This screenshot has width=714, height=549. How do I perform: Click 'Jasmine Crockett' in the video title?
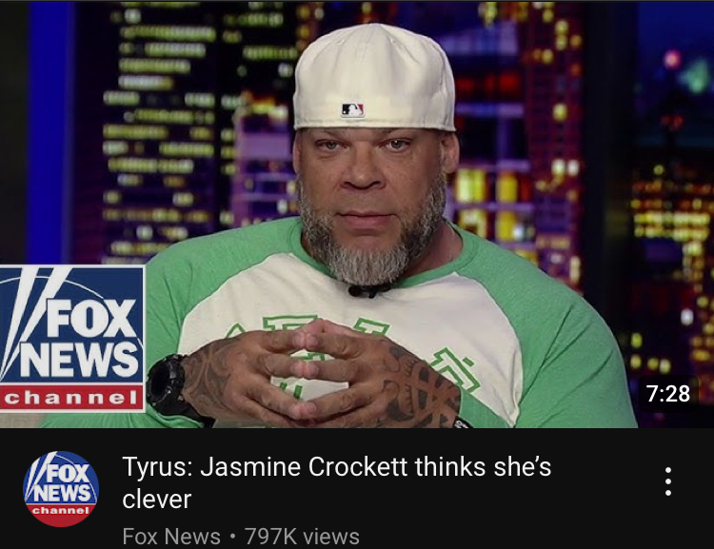coord(304,467)
